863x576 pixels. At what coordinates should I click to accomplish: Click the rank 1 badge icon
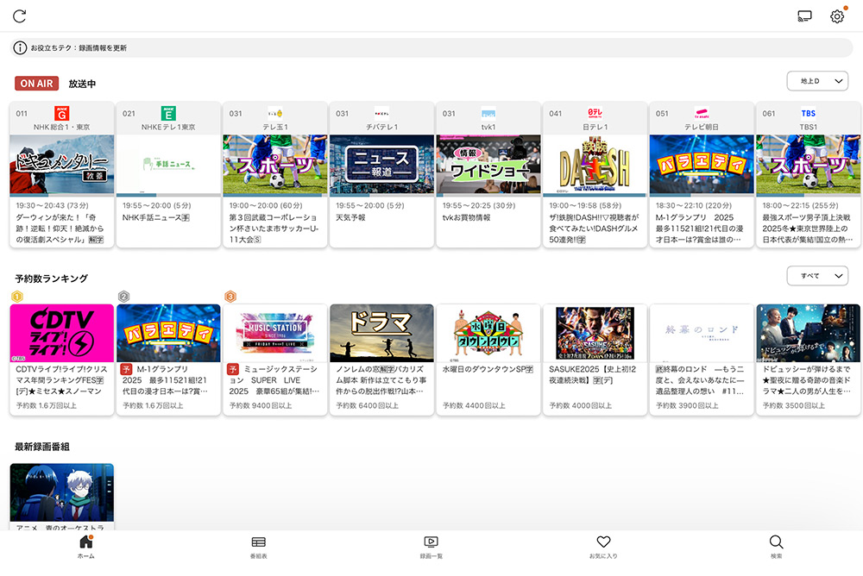(16, 297)
